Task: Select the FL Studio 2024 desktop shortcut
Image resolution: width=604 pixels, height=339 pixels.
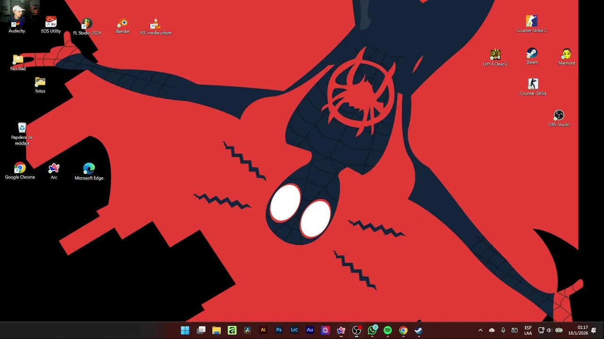Action: tap(87, 27)
